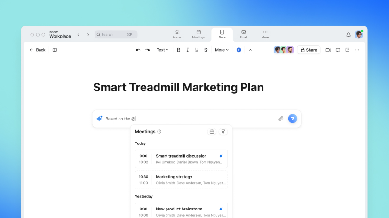Image resolution: width=389 pixels, height=218 pixels.
Task: Collapse the toolbar with the up chevron
Action: 250,50
